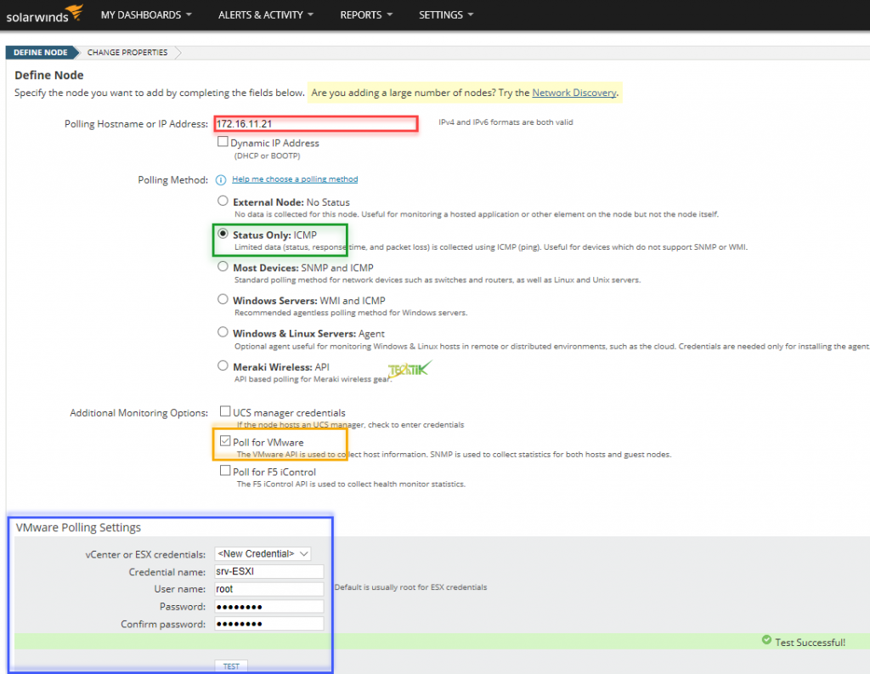Open Help me choose a polling method
Viewport: 870px width, 674px height.
(x=295, y=179)
